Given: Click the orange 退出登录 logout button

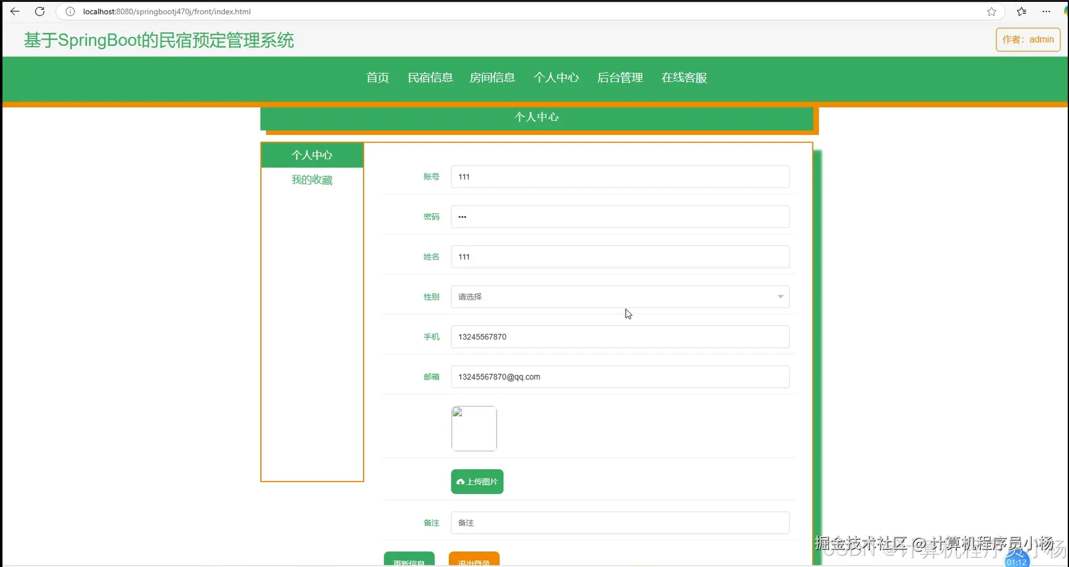Looking at the screenshot, I should click(x=474, y=561).
